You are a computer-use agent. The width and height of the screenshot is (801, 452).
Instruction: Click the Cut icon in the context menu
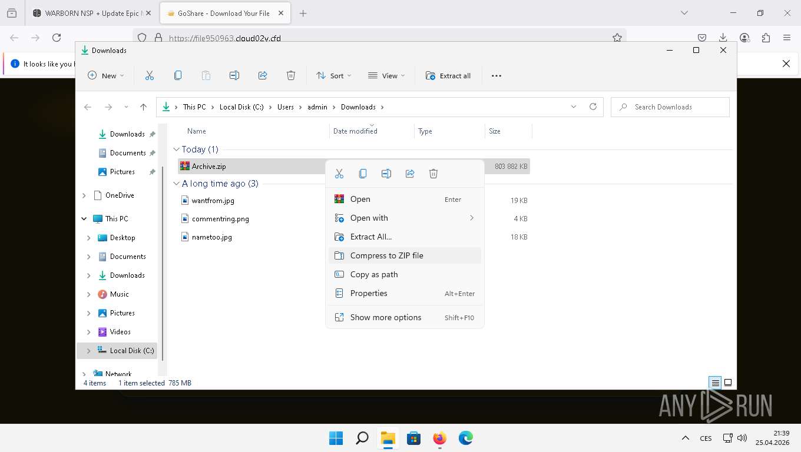[x=339, y=174]
